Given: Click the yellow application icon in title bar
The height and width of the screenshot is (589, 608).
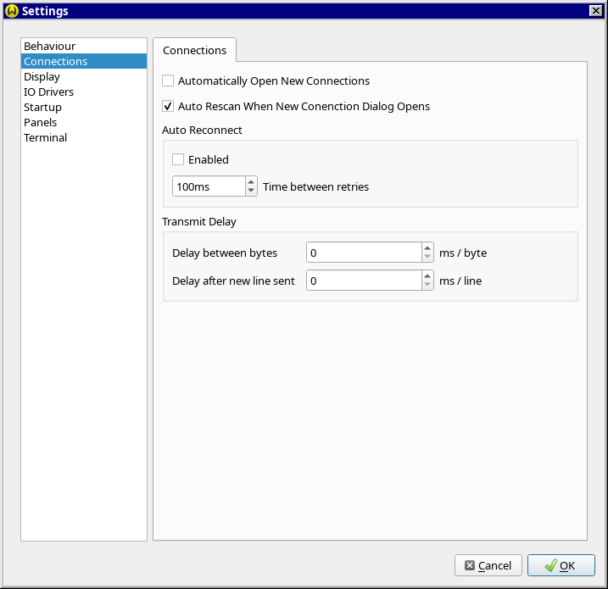Looking at the screenshot, I should (12, 11).
